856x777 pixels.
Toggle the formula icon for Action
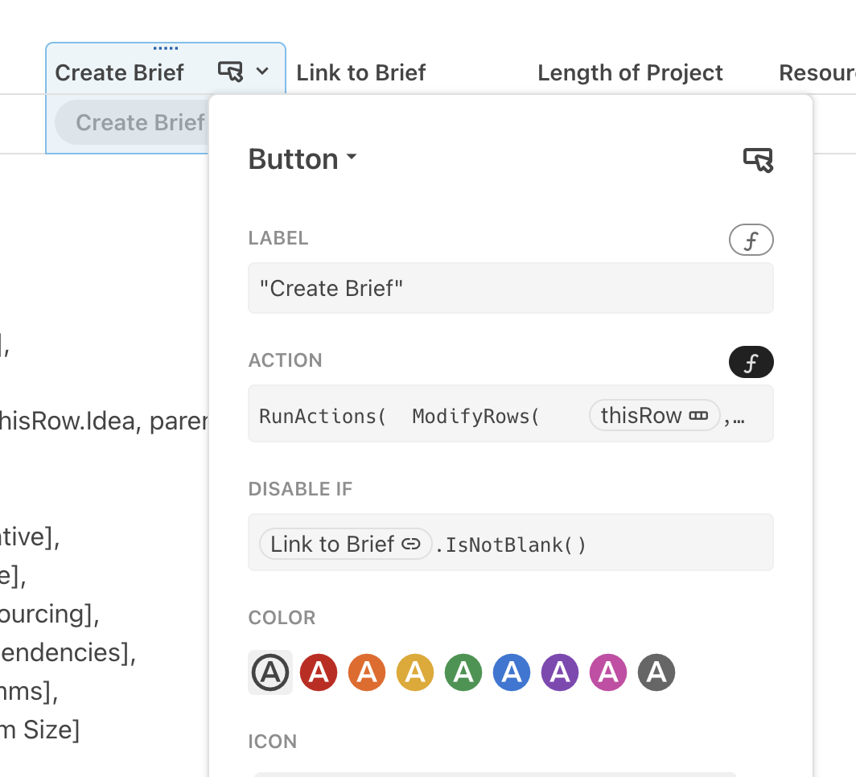(x=751, y=362)
